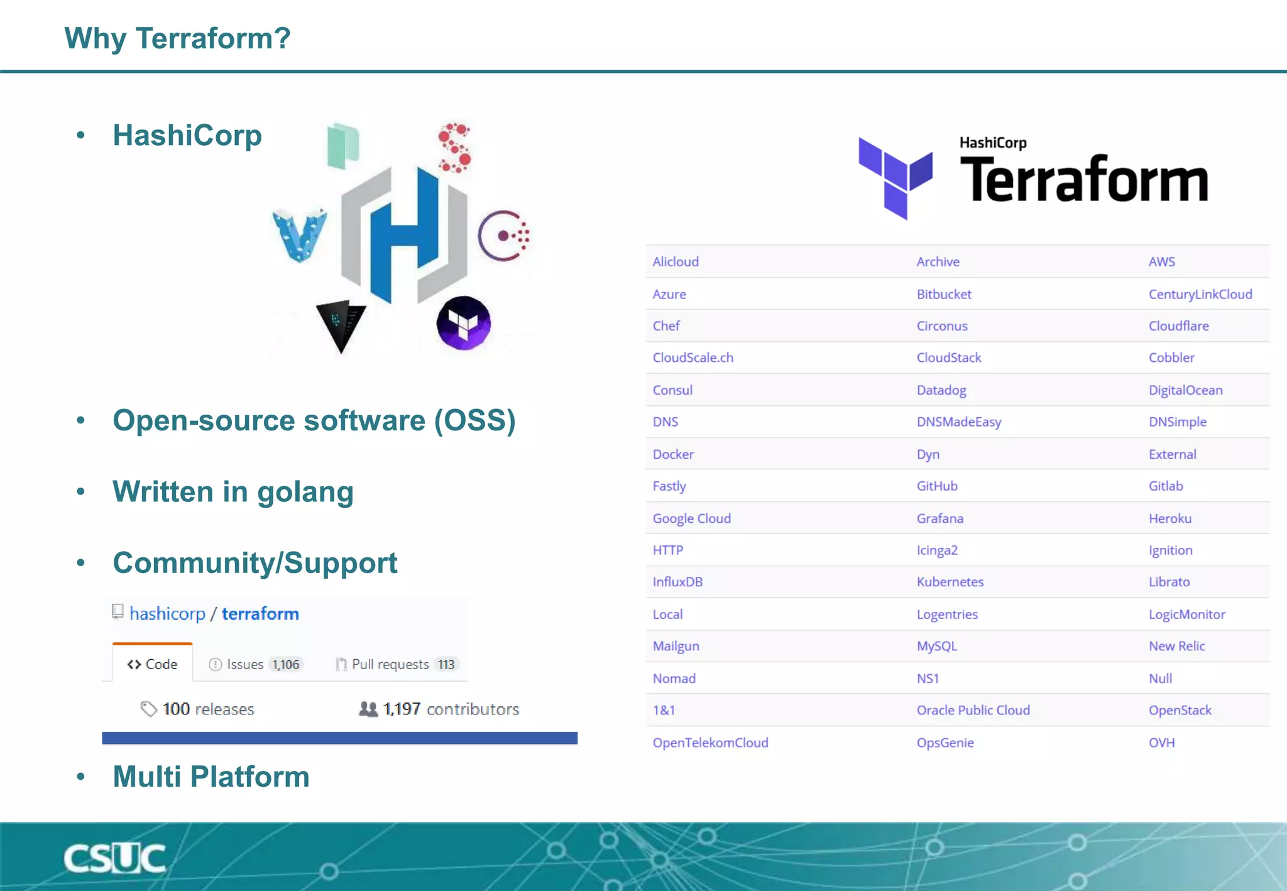The height and width of the screenshot is (891, 1287).
Task: Open the hashicorp organization link
Action: click(x=167, y=613)
